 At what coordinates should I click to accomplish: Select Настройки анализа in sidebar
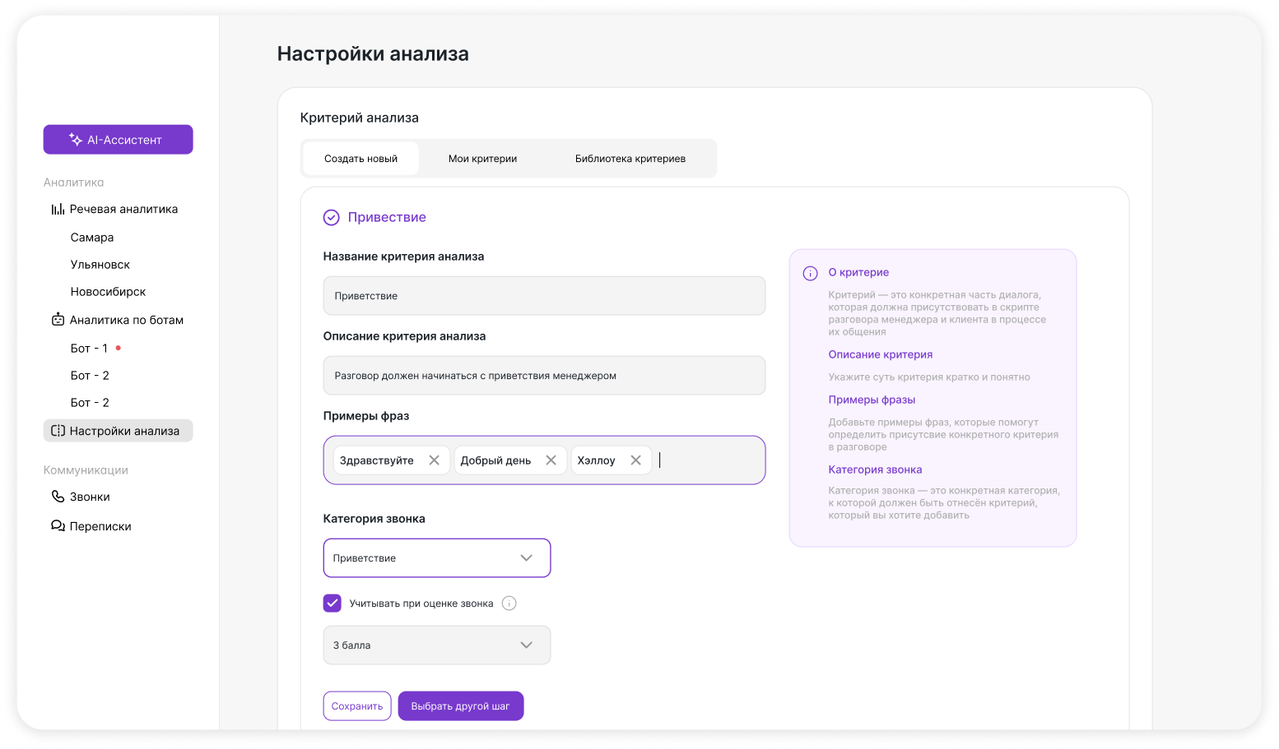118,431
